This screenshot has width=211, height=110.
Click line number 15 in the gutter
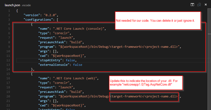point(8,74)
